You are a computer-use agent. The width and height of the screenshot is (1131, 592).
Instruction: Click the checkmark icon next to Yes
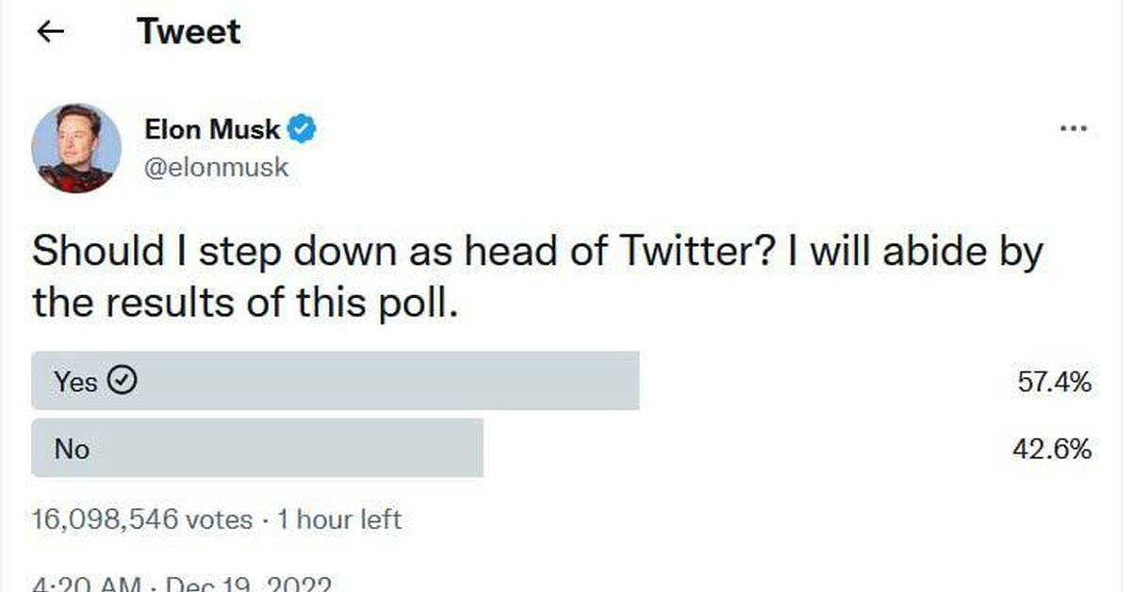(x=124, y=381)
